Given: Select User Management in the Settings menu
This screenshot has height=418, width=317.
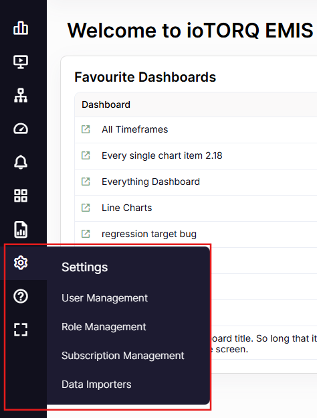Looking at the screenshot, I should (104, 298).
